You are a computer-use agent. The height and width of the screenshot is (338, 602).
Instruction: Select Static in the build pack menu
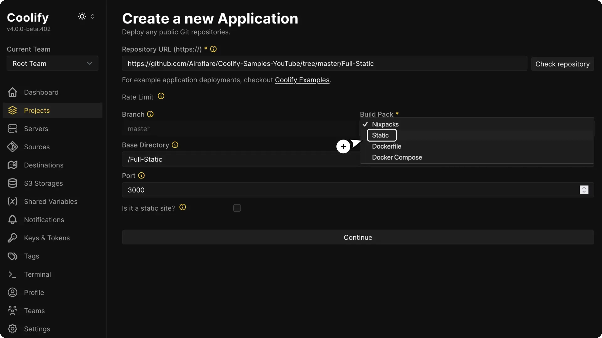(381, 135)
